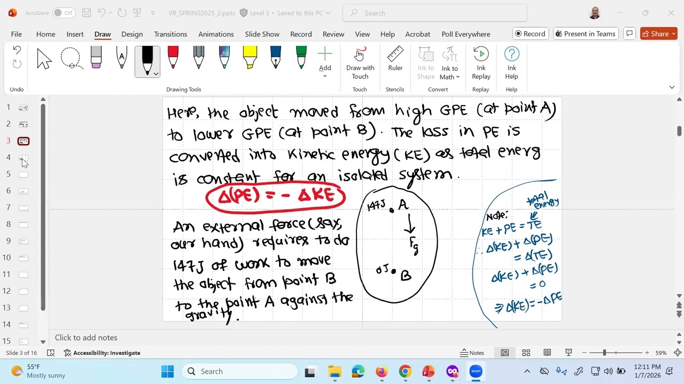684x384 pixels.
Task: Open the Ink to Math dropdown
Action: (450, 63)
